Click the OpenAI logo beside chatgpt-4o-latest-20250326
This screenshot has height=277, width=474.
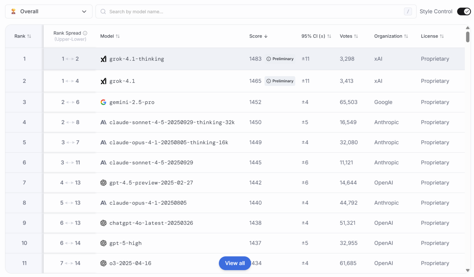click(103, 223)
